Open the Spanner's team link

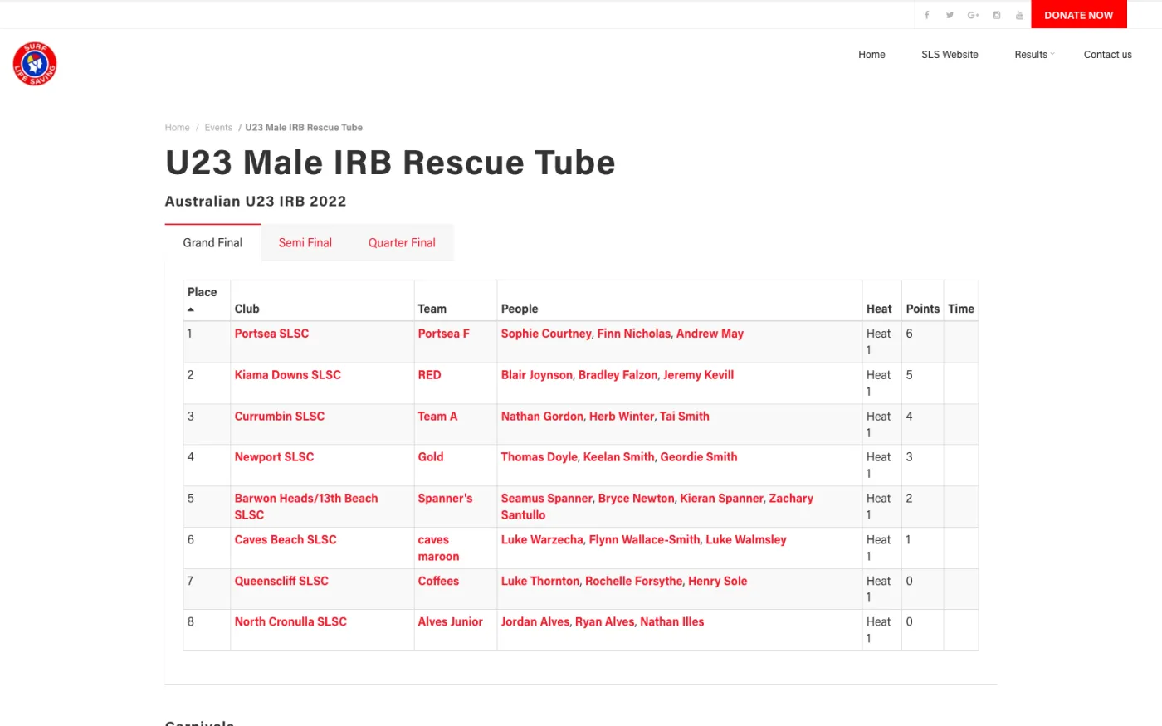click(445, 499)
